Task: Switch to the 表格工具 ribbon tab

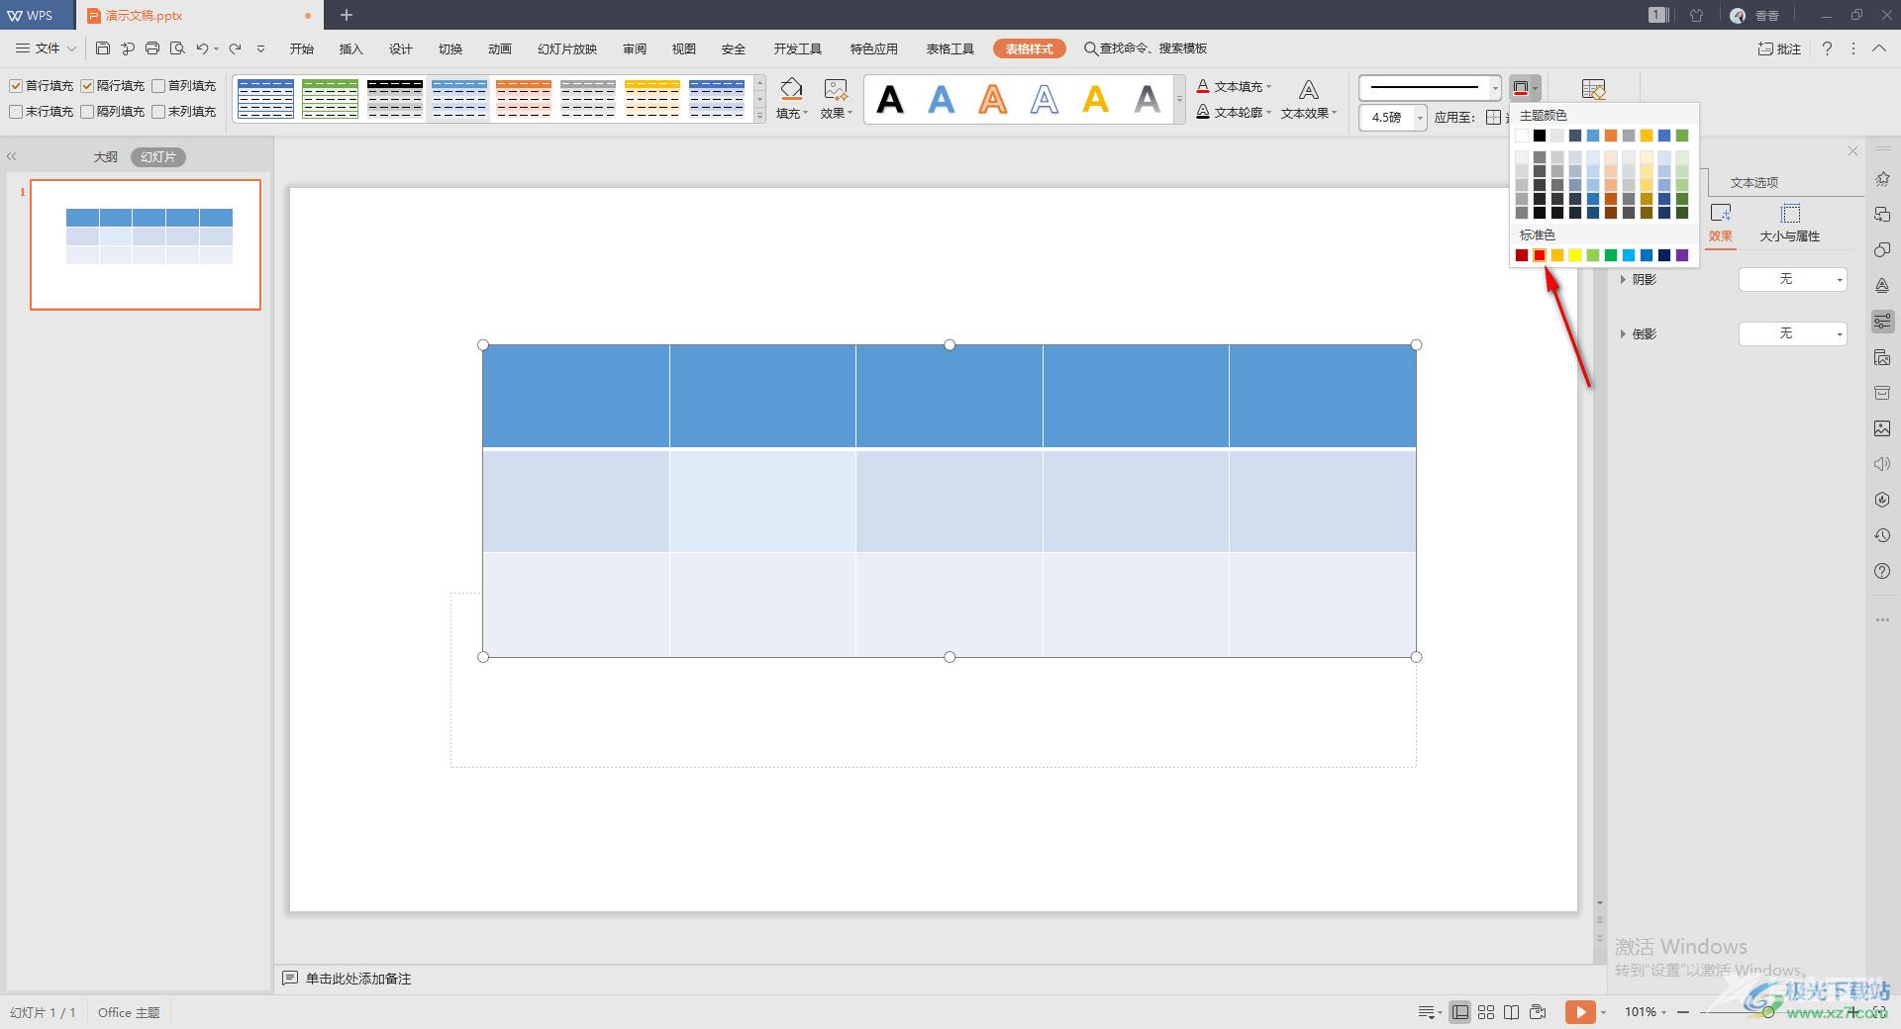Action: point(950,48)
